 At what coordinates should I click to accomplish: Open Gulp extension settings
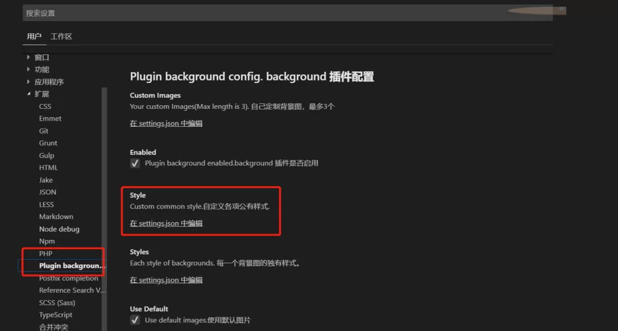point(46,155)
